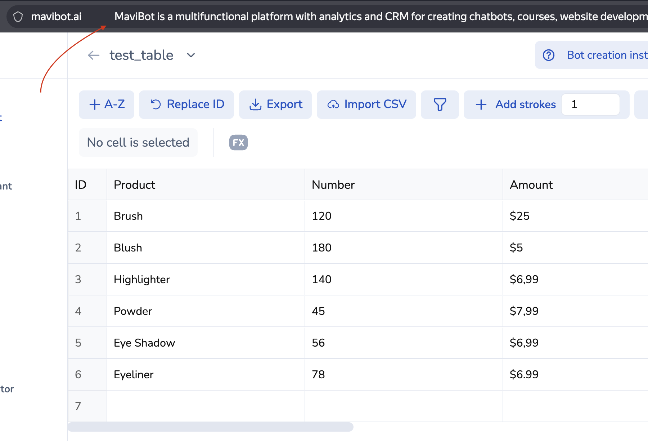This screenshot has width=648, height=441.
Task: Click the horizontal scrollbar under the table
Action: tap(211, 427)
